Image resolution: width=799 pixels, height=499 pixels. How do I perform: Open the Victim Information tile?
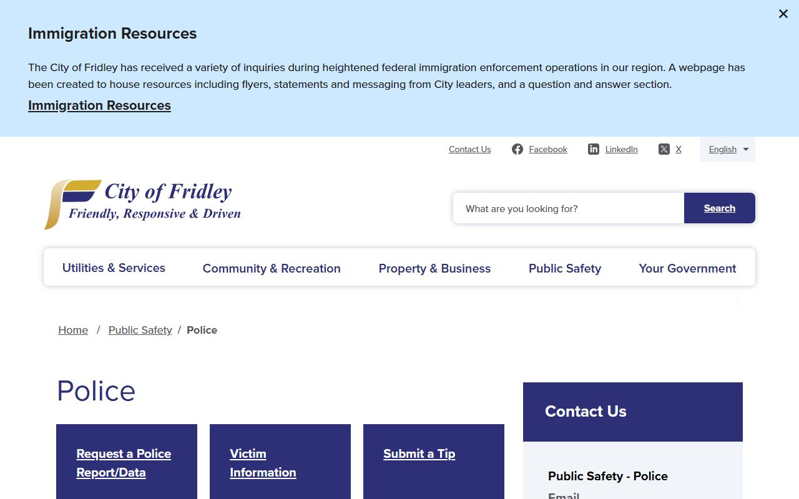point(280,462)
